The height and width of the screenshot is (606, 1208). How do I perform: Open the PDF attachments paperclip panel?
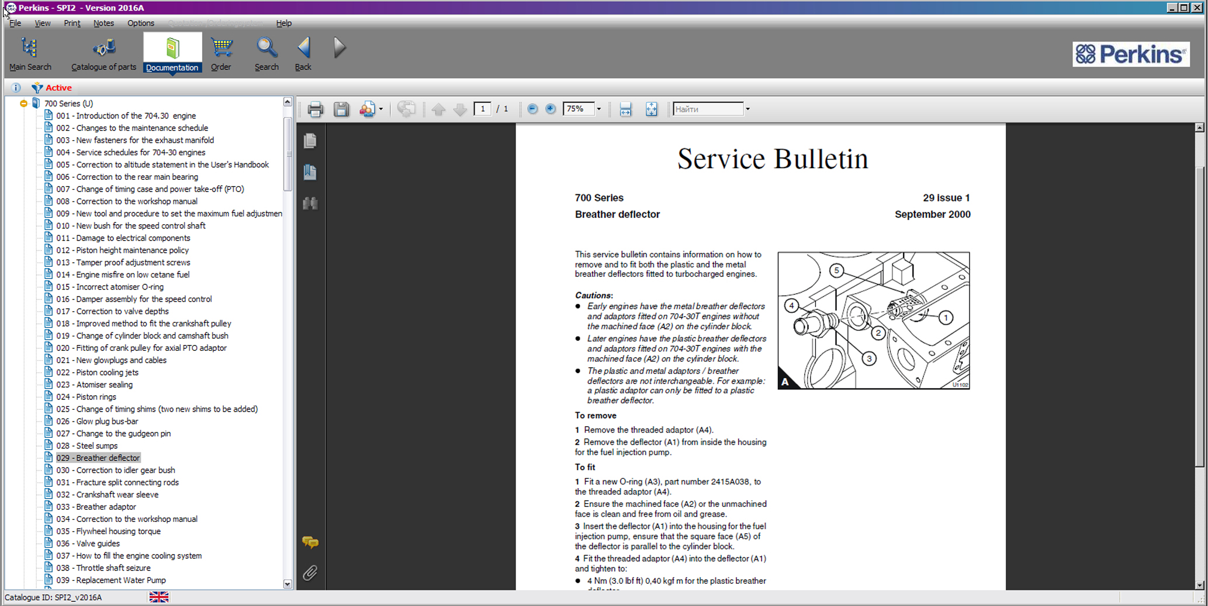tap(310, 573)
